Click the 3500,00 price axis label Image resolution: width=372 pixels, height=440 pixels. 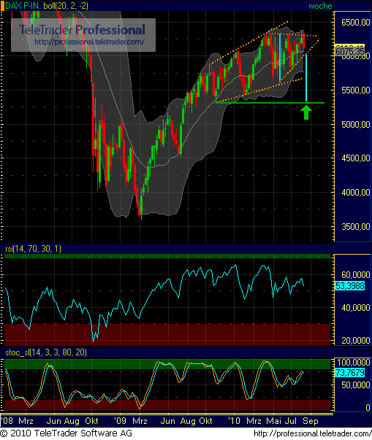(x=356, y=226)
